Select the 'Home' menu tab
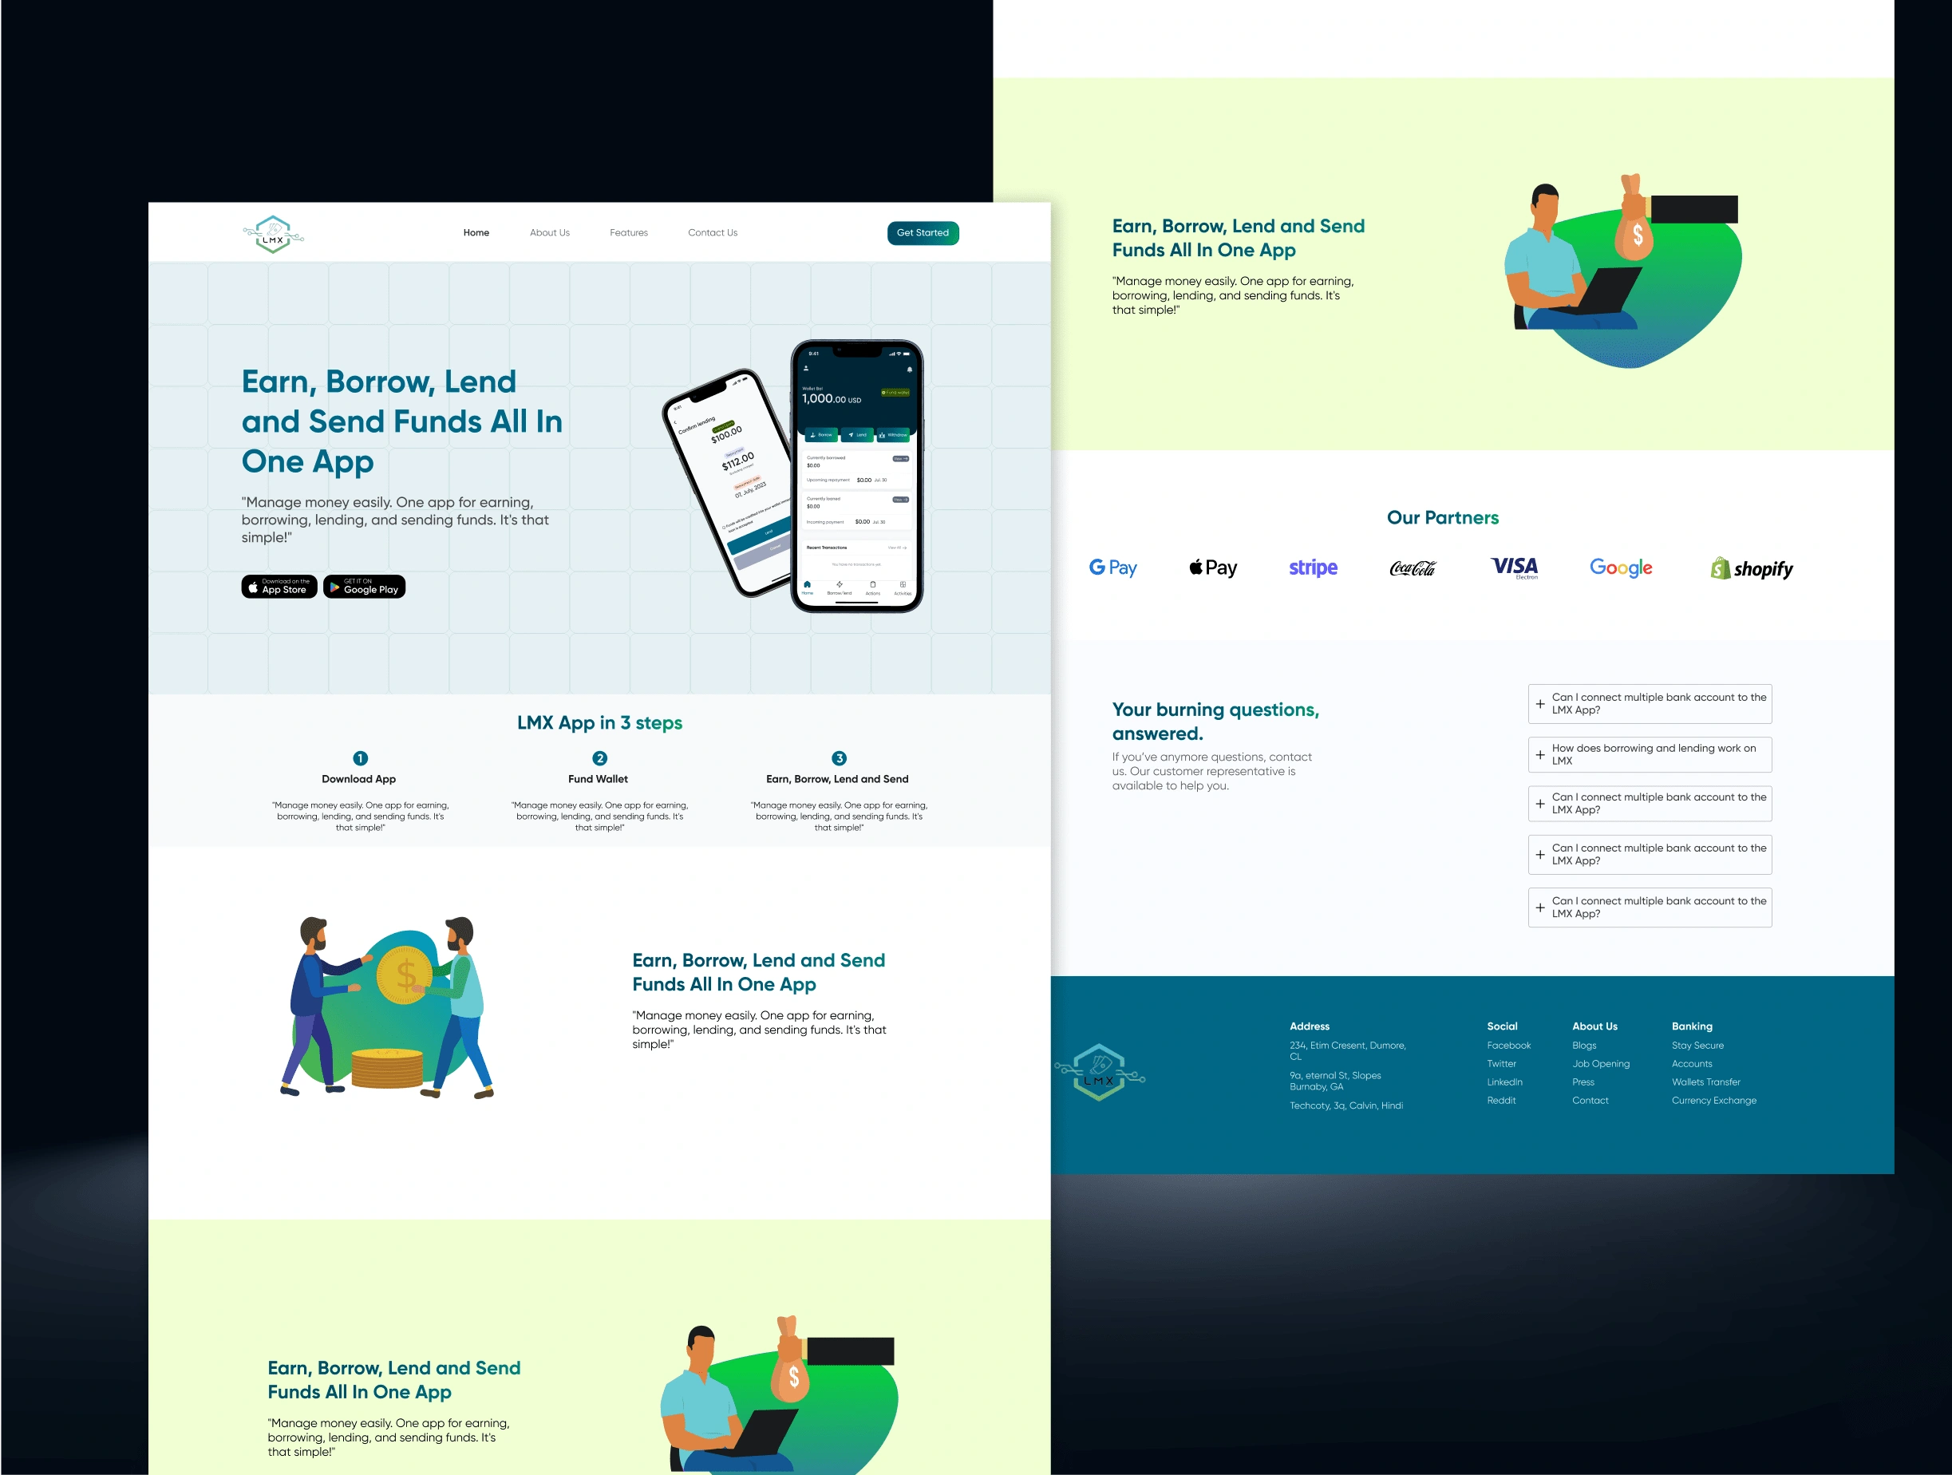1952x1475 pixels. tap(477, 234)
